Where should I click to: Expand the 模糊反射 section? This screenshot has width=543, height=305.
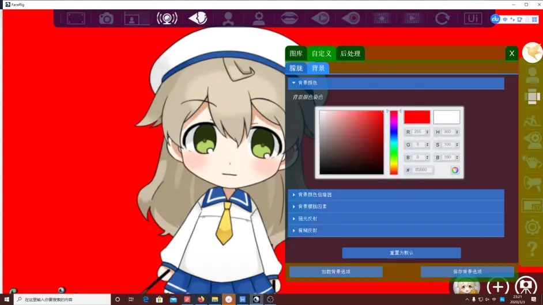coord(396,231)
